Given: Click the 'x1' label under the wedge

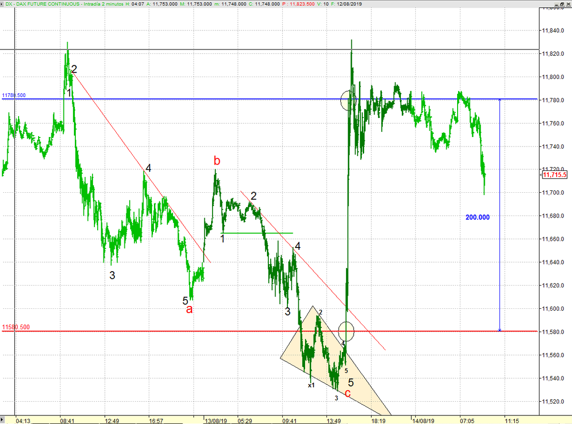Looking at the screenshot, I should pyautogui.click(x=311, y=385).
